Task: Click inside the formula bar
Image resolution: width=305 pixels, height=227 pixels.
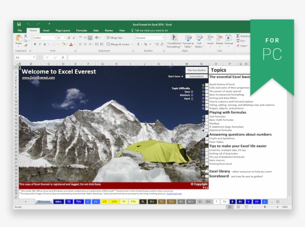Action: click(x=112, y=57)
